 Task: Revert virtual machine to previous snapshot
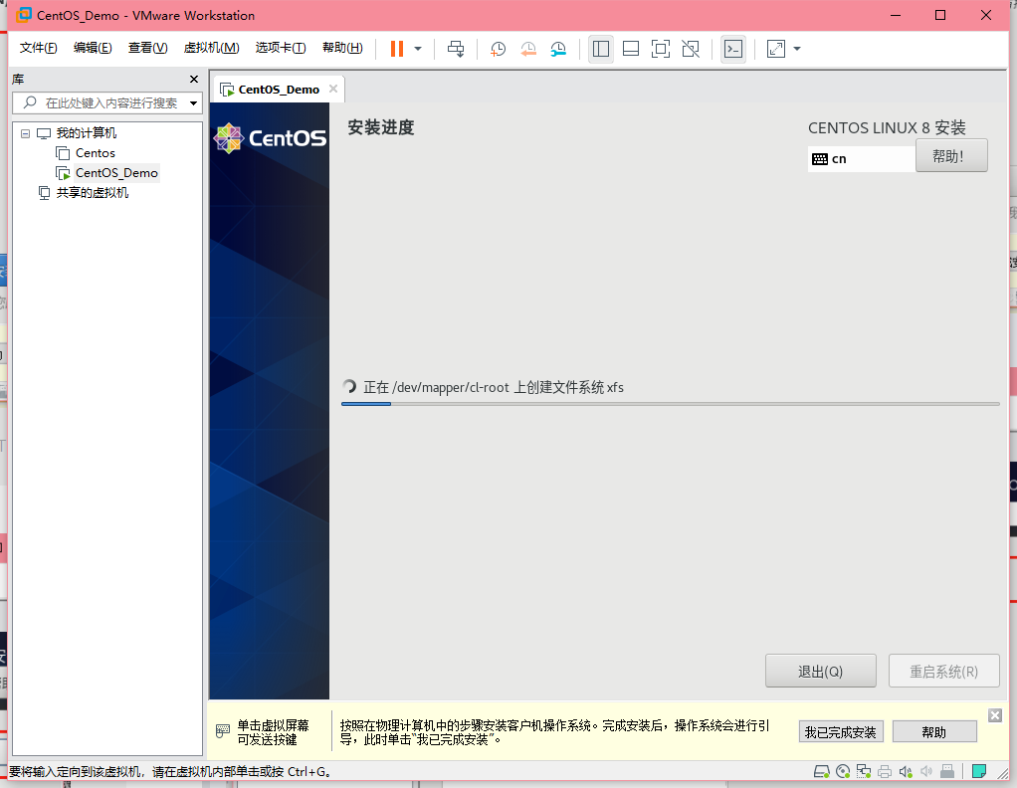528,49
